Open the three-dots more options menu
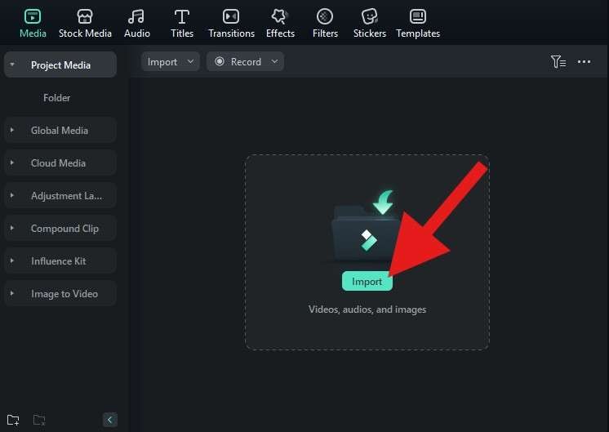The width and height of the screenshot is (609, 432). point(584,62)
